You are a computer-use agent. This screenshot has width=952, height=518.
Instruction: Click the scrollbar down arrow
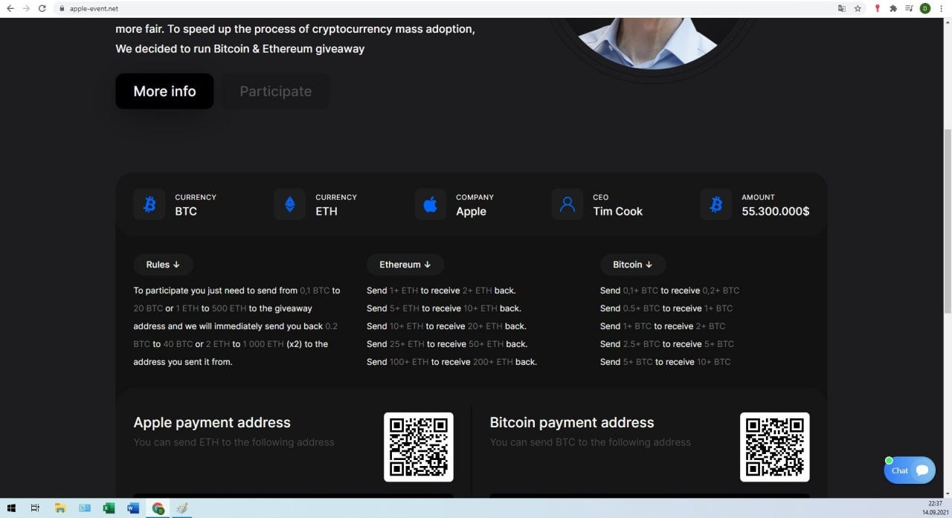tap(947, 494)
